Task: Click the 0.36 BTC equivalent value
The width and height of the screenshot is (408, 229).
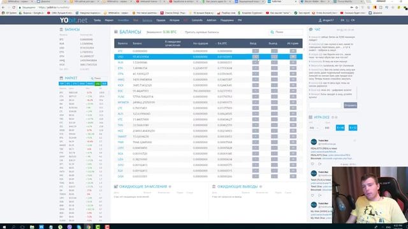Action: click(170, 32)
